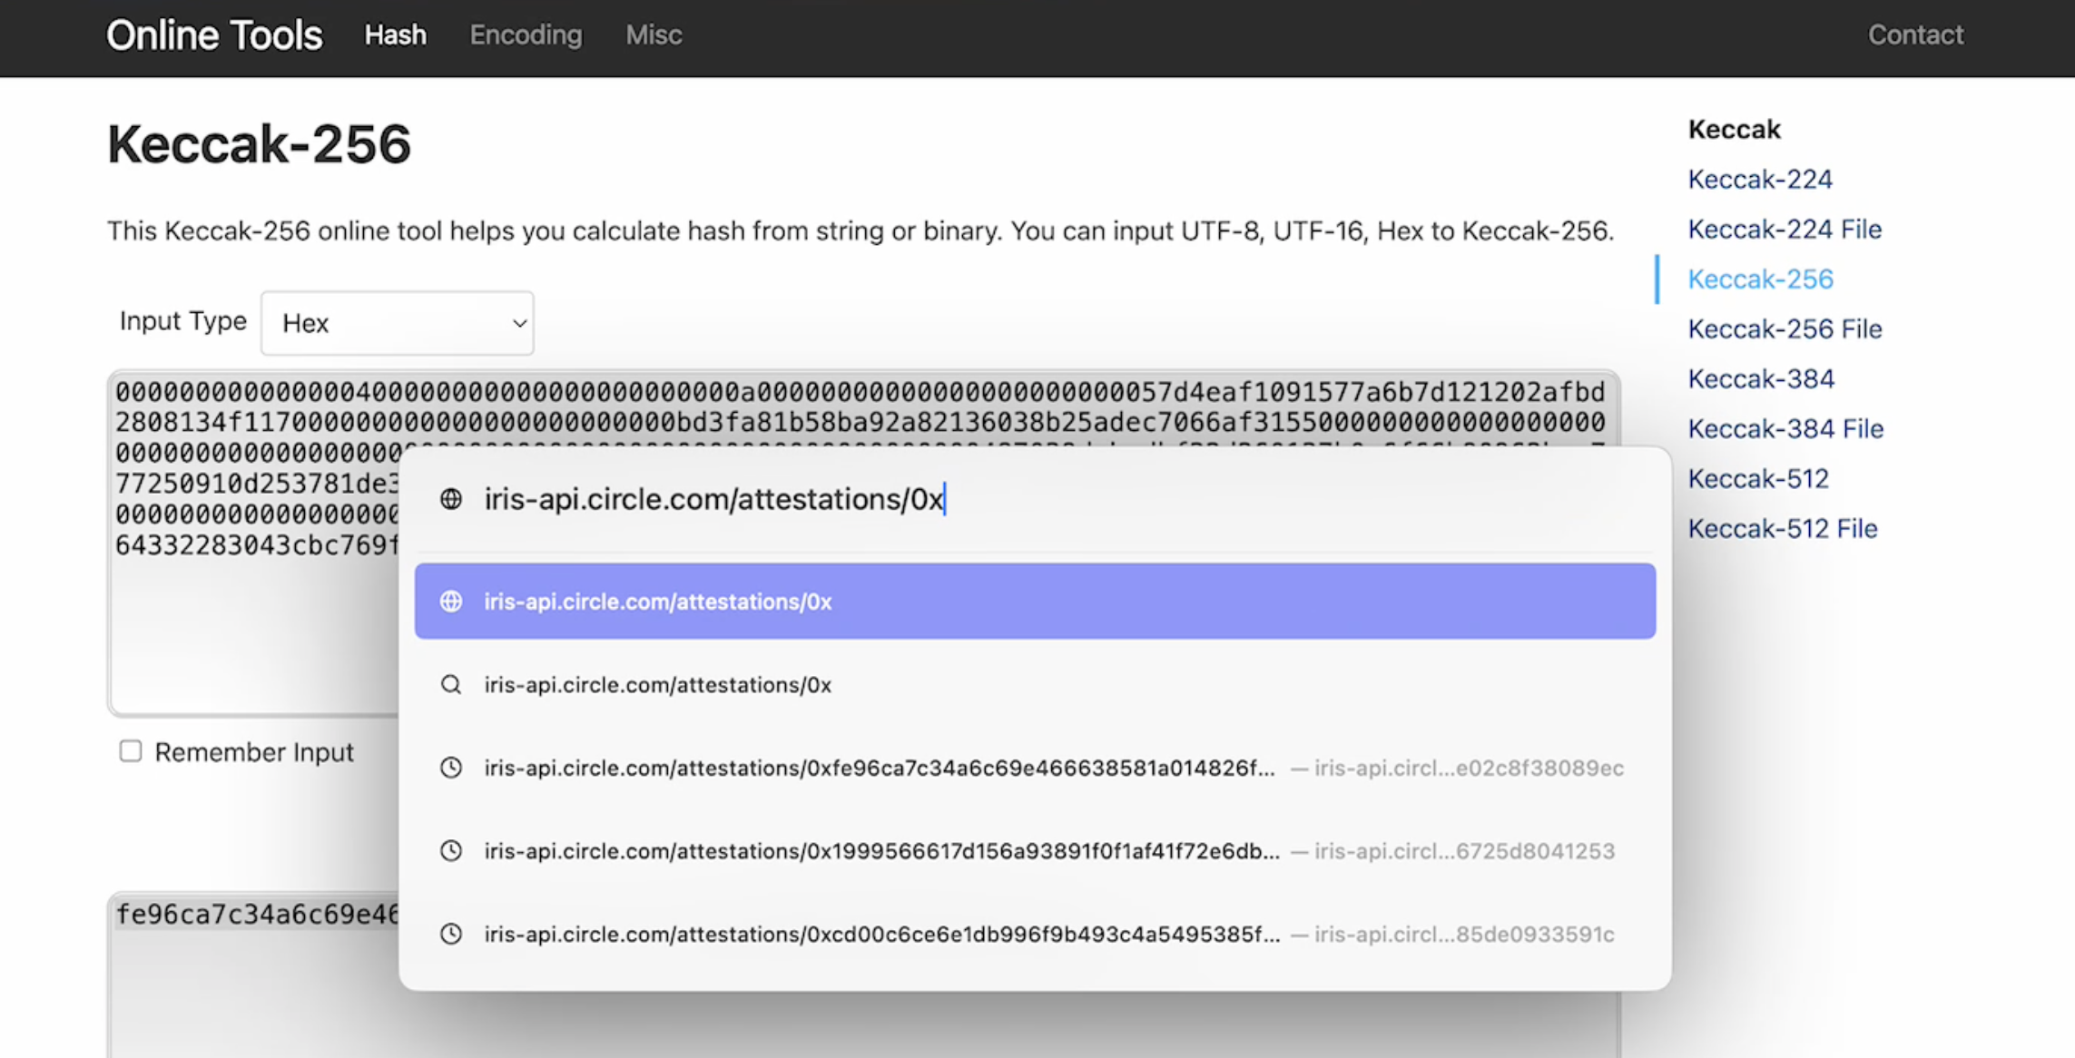Select the Keccak-512 File sidebar link
The height and width of the screenshot is (1058, 2075).
point(1783,529)
